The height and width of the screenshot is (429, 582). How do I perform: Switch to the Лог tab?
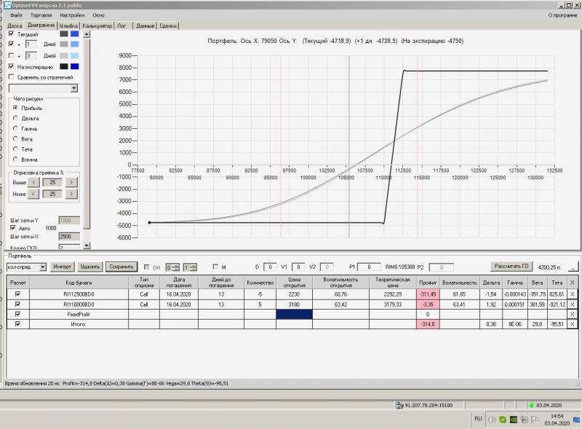(121, 25)
